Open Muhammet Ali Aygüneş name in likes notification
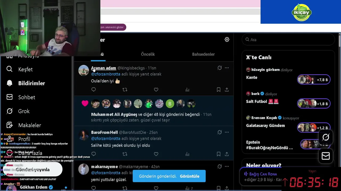Viewport: 341px width, 191px height. [x=114, y=114]
